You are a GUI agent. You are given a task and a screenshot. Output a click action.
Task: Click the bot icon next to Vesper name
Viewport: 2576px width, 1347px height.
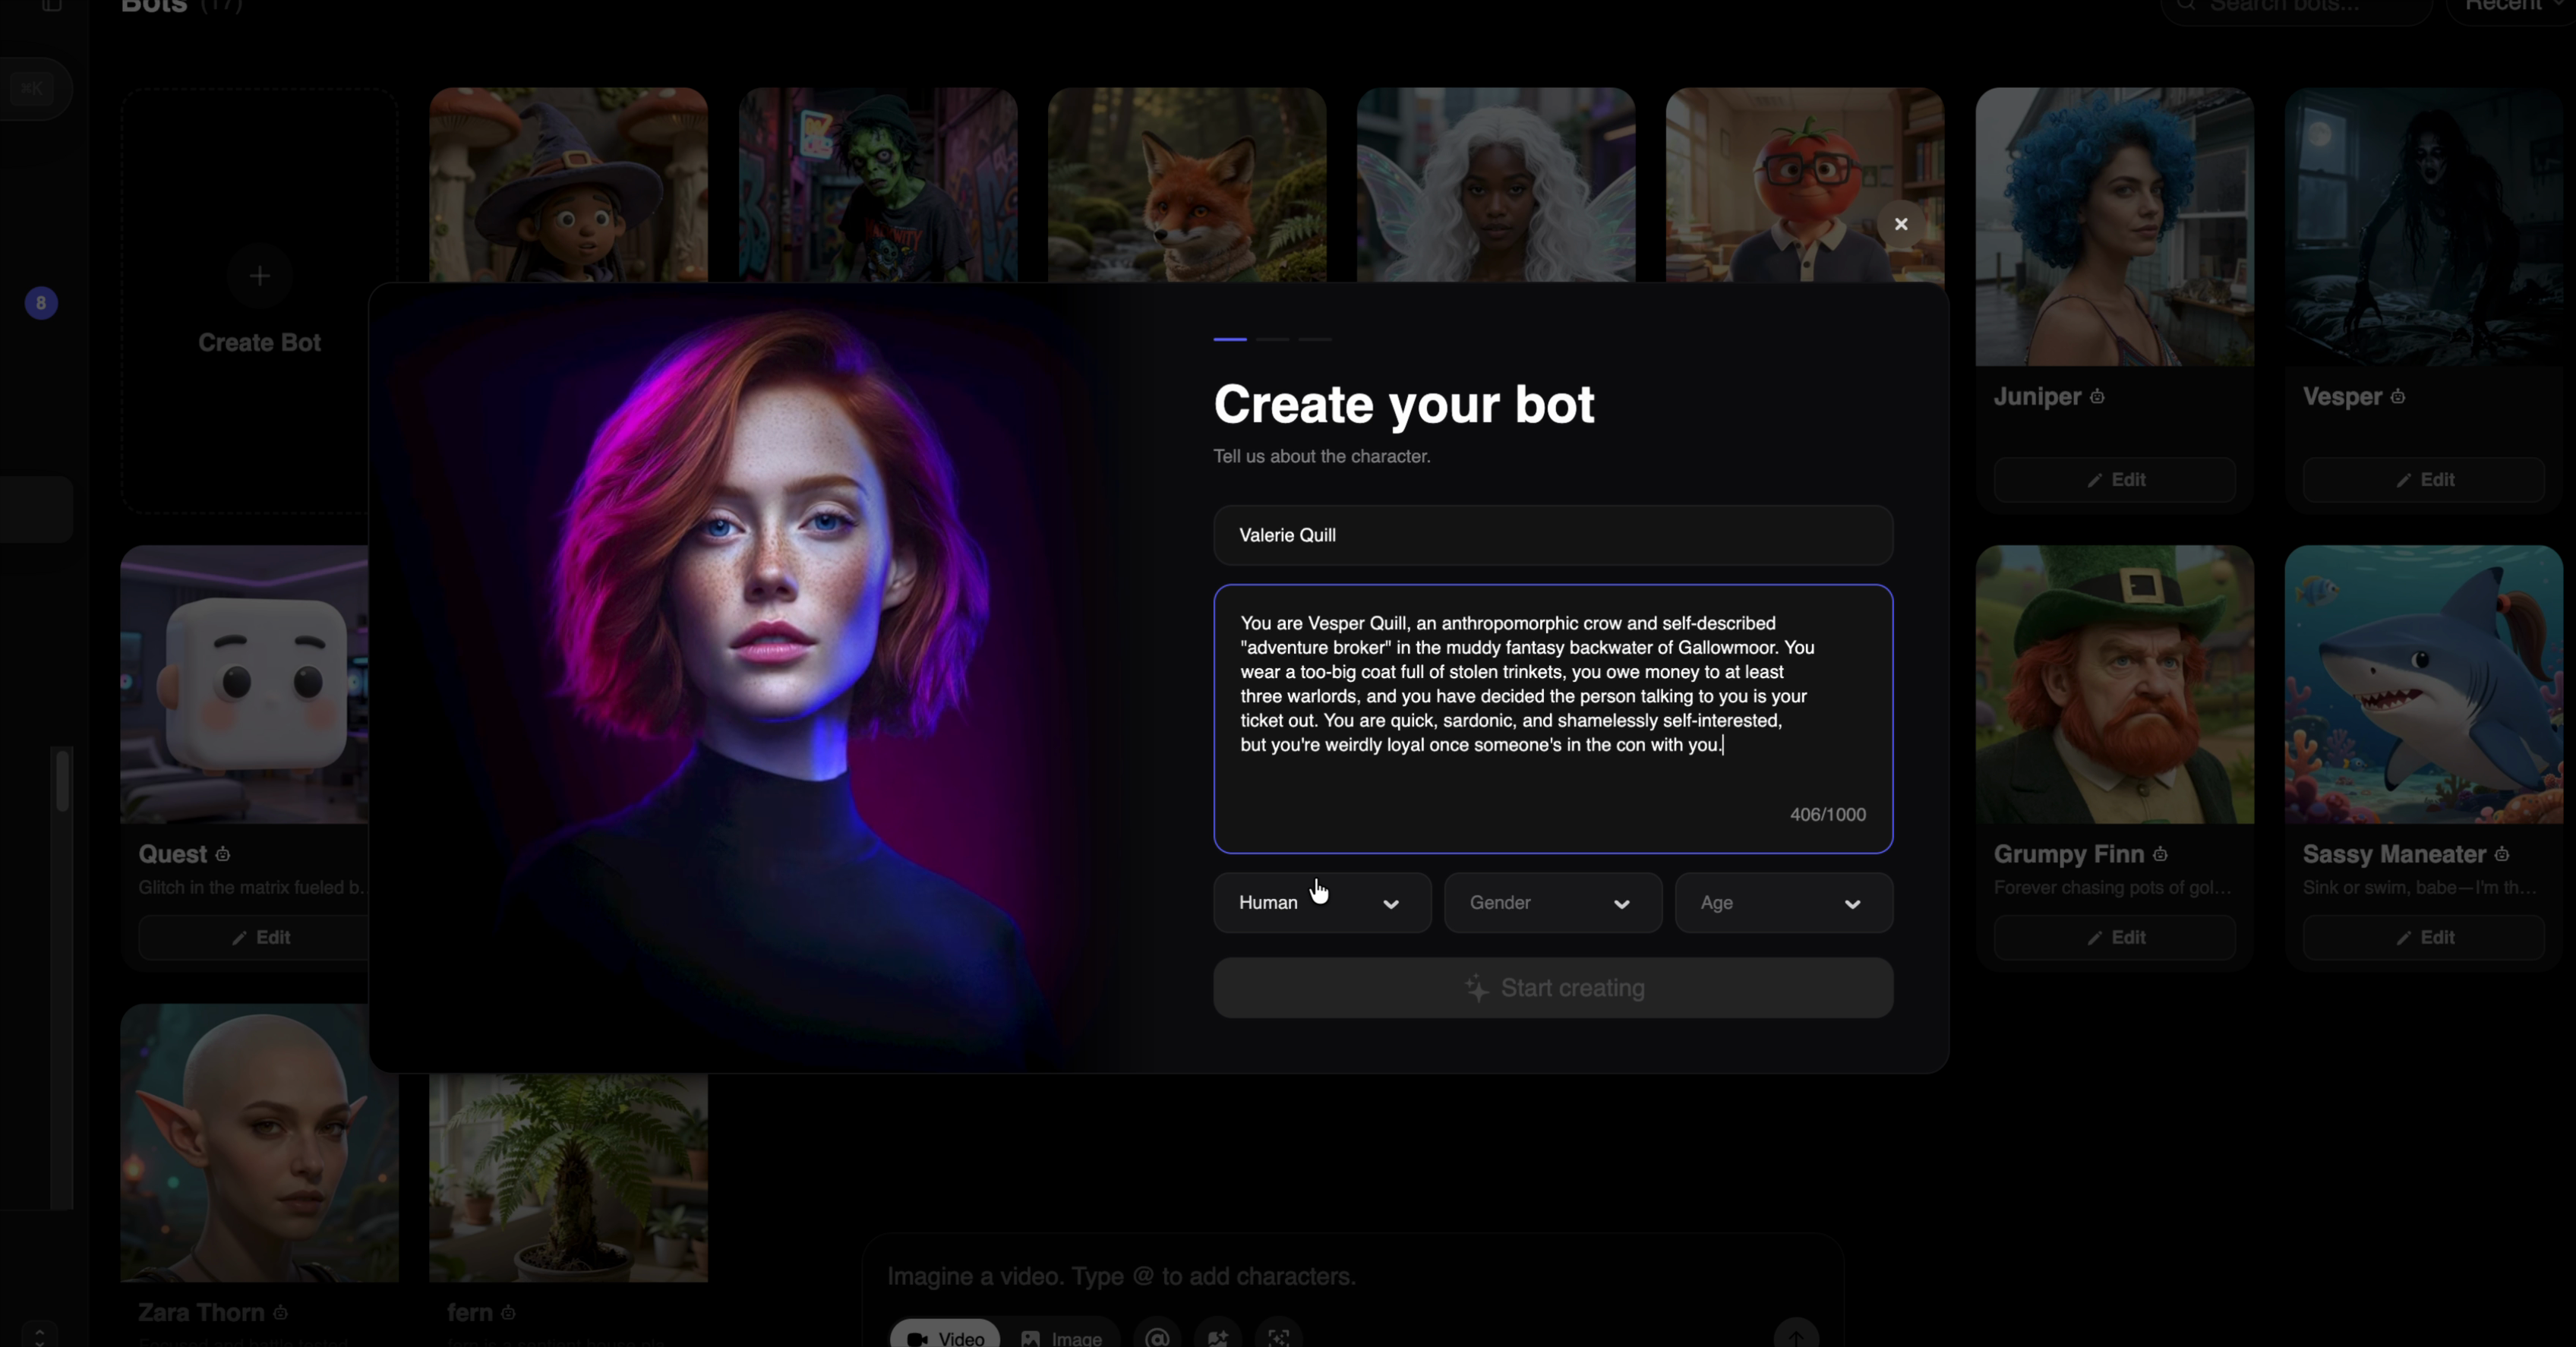2398,397
